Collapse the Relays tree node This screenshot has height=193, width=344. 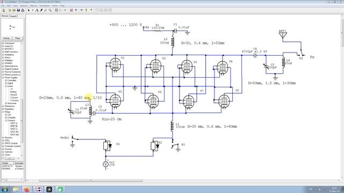tap(3, 112)
